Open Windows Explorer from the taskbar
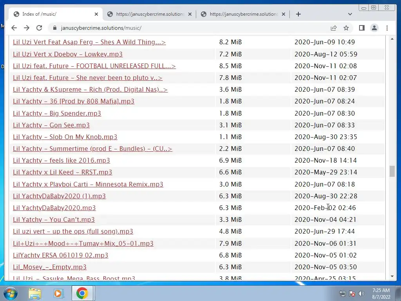401x301 pixels. [35, 293]
